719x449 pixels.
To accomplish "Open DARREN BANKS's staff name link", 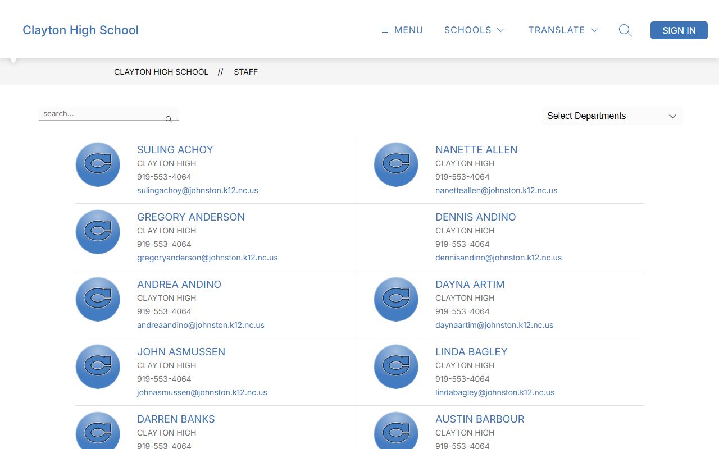I will click(x=176, y=419).
